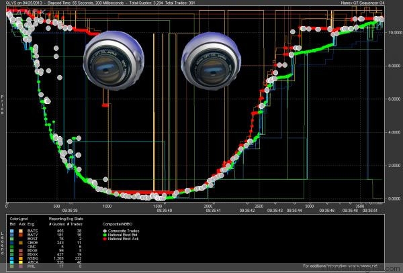Image resolution: width=403 pixels, height=273 pixels.
Task: Click the 'NSDQ' exchange name
Action: click(x=33, y=259)
